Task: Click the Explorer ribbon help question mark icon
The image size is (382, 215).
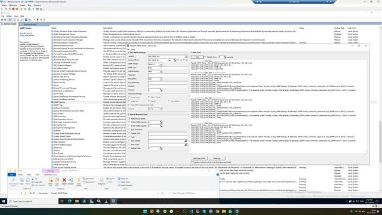Action: [217, 174]
